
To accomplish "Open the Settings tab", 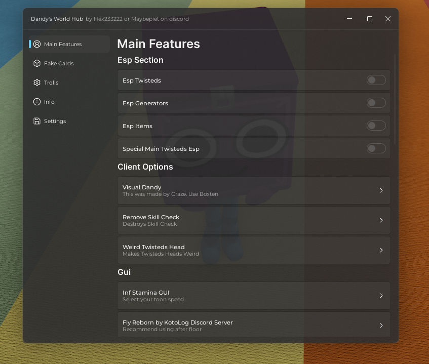I will [69, 121].
